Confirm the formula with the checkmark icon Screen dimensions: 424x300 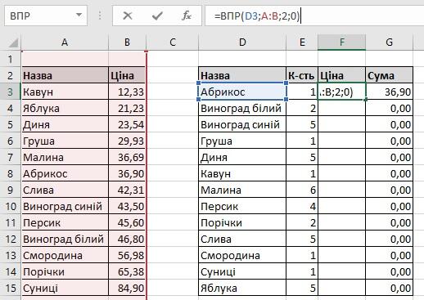point(157,16)
